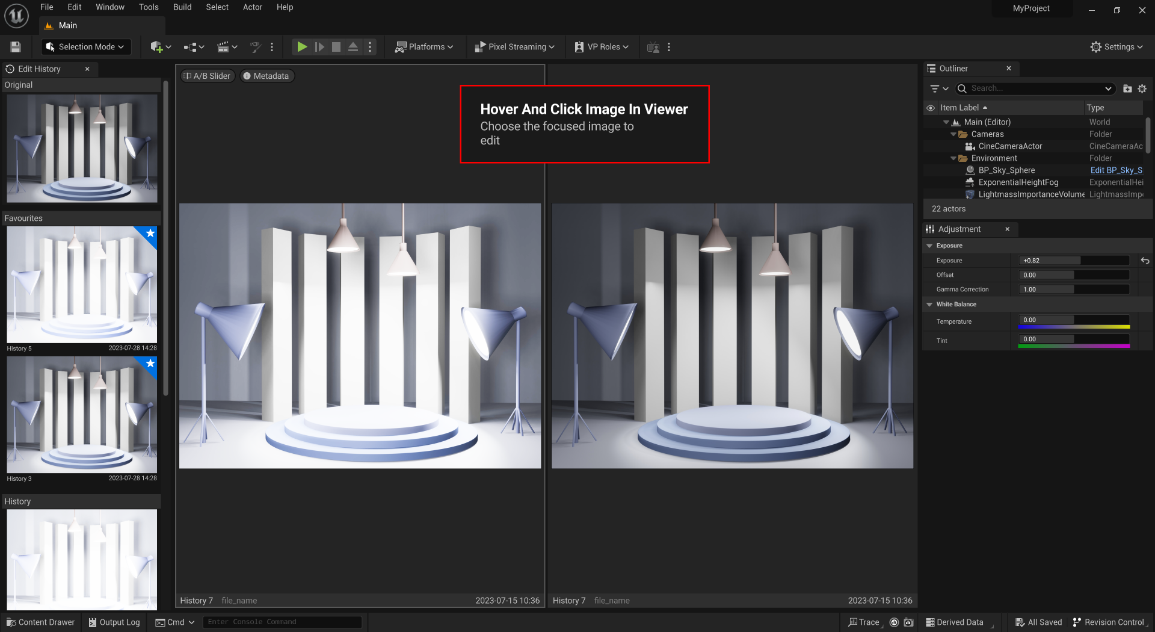This screenshot has height=632, width=1155.
Task: Click the quick add content cube icon
Action: point(160,47)
